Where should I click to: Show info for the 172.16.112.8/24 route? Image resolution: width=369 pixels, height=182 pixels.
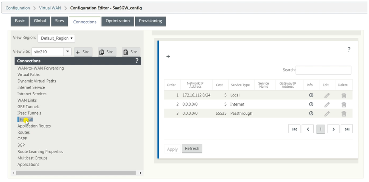(x=311, y=95)
